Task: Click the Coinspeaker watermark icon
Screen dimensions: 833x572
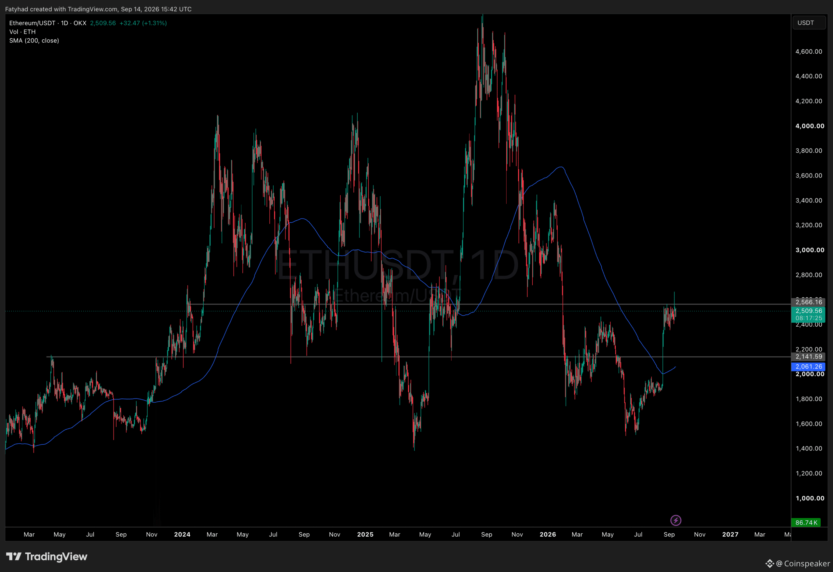Action: pyautogui.click(x=770, y=564)
